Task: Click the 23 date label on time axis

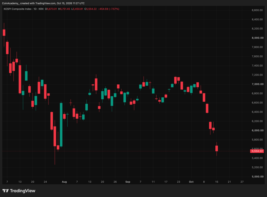Action: pyautogui.click(x=178, y=182)
